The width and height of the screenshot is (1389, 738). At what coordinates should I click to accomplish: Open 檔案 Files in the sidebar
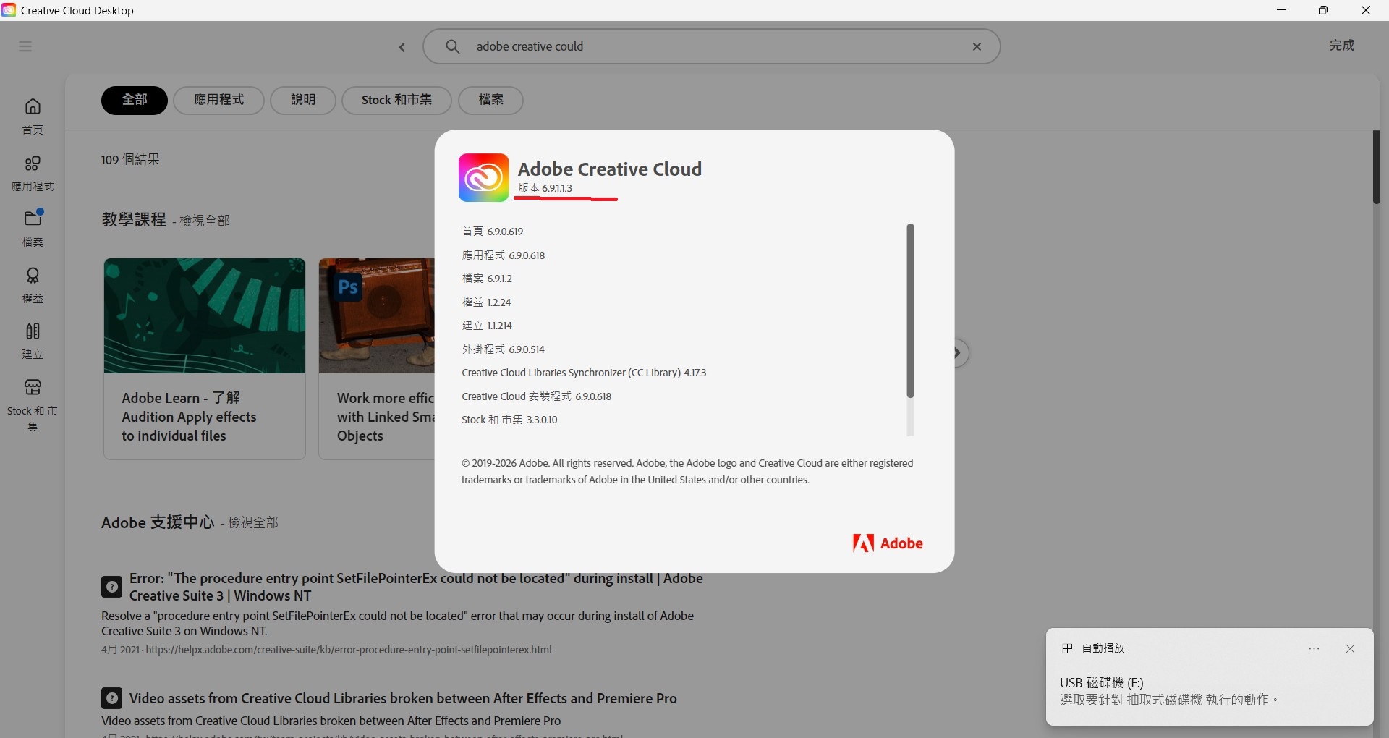point(33,229)
